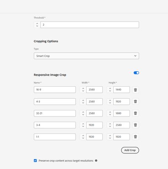Click the 4-3 height stepper arrows
Screen dimensions: 168x169
tap(110, 101)
